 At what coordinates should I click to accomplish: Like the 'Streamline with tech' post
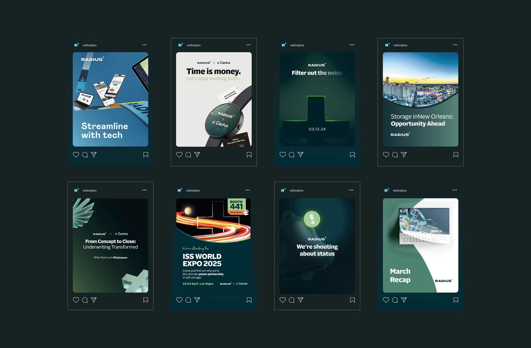pyautogui.click(x=76, y=155)
